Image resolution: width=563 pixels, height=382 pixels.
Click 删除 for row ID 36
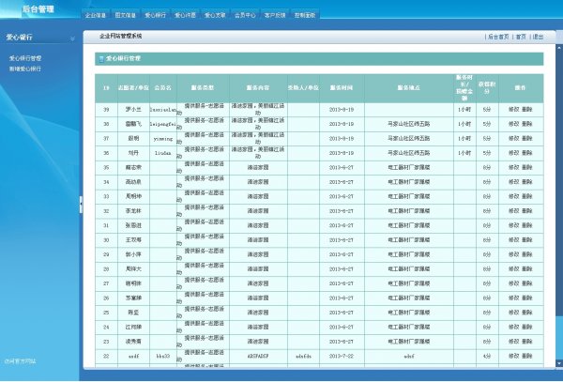point(526,153)
